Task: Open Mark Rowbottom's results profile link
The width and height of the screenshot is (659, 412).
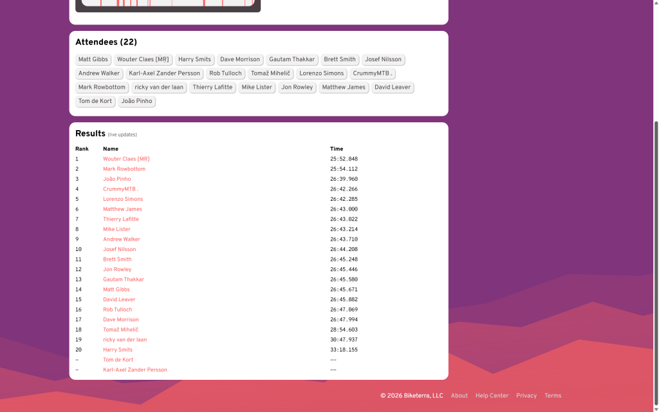Action: click(124, 169)
